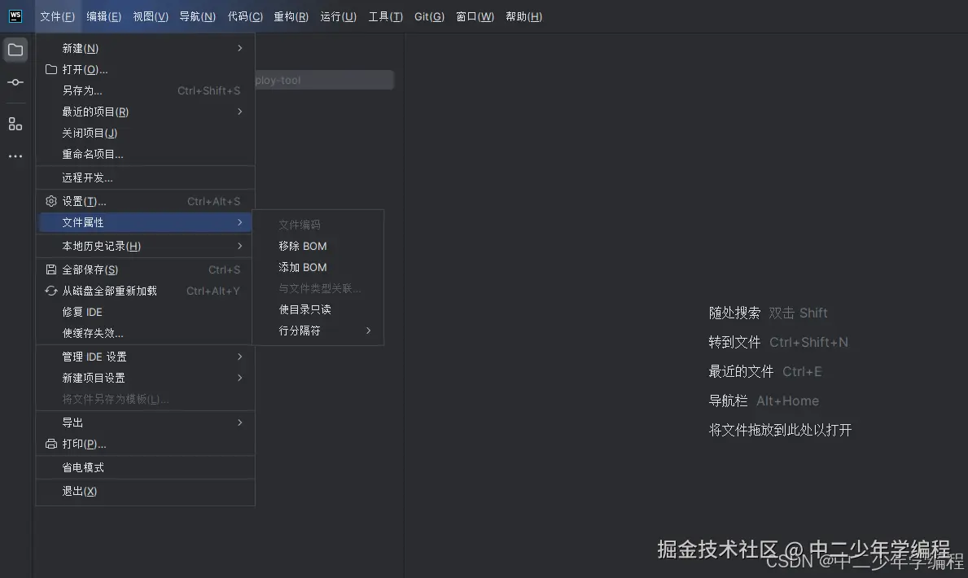Click the ploy-tool name field

324,80
